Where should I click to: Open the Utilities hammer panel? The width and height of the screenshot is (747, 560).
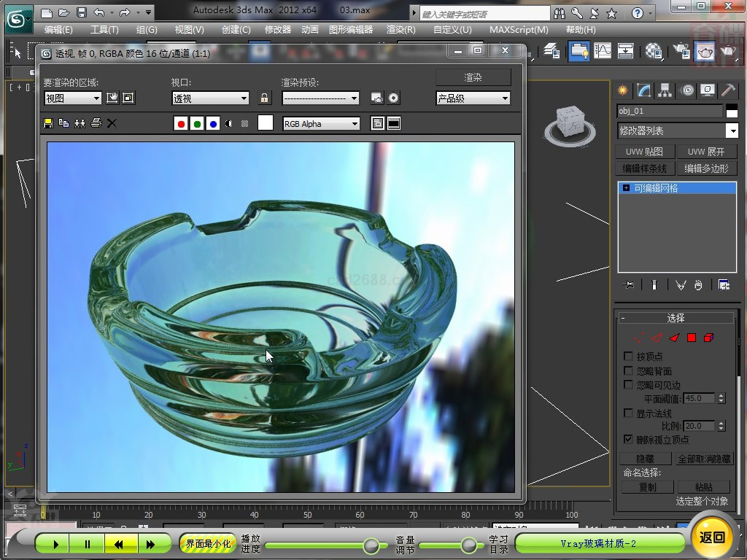[x=727, y=90]
